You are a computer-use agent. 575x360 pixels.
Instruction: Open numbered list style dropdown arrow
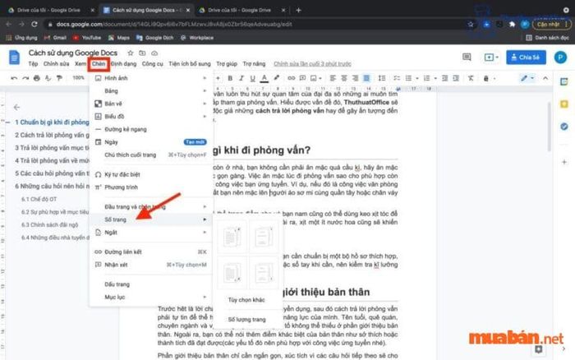(435, 79)
